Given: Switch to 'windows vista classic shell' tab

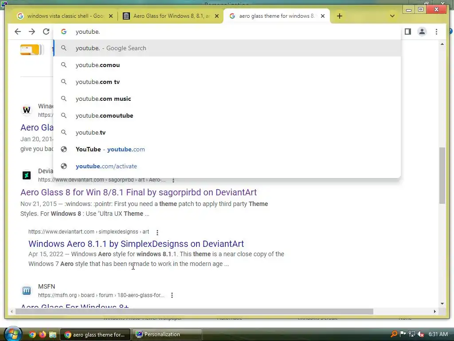Looking at the screenshot, I should point(64,16).
